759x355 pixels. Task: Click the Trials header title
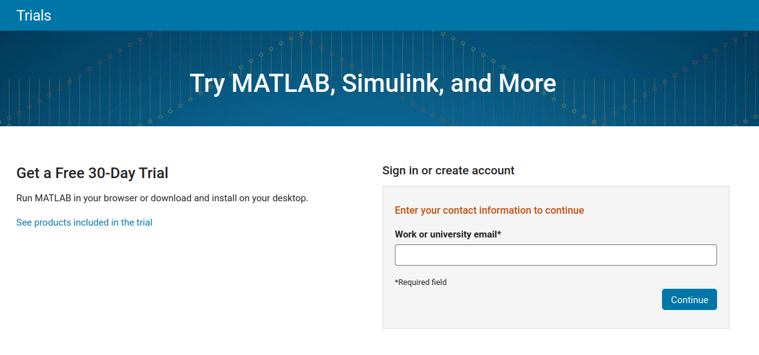pyautogui.click(x=34, y=16)
